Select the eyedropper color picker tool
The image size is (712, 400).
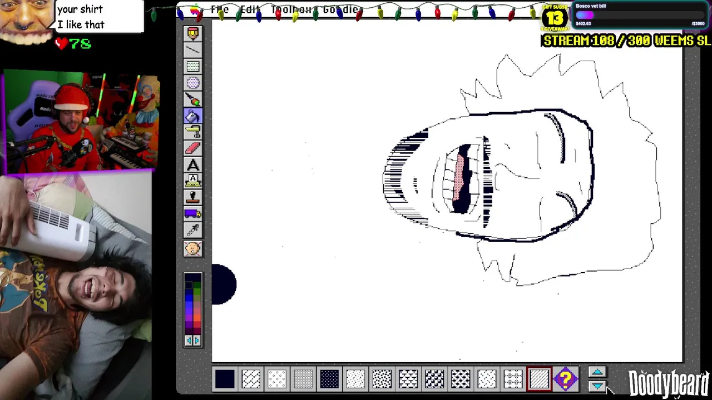click(x=193, y=230)
